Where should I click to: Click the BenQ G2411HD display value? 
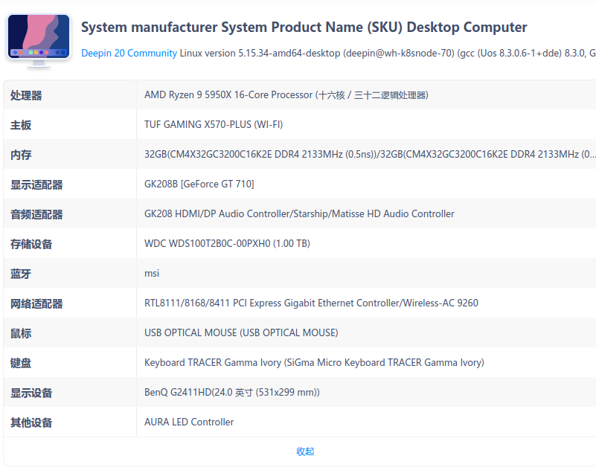tap(232, 393)
